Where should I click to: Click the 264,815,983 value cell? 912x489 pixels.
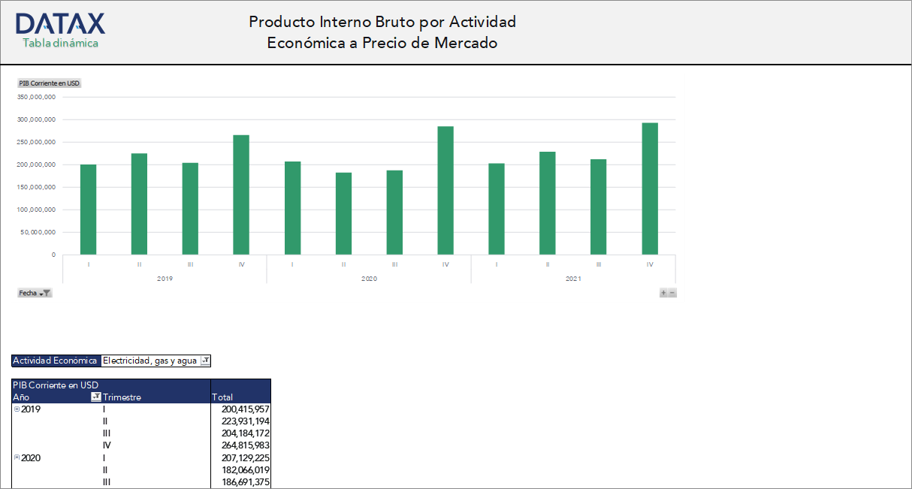246,445
